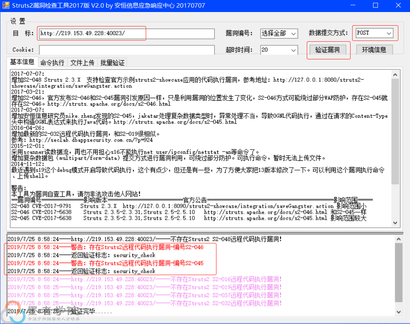The image size is (410, 324).
Task: Click the 环境信息 button
Action: coord(374,49)
